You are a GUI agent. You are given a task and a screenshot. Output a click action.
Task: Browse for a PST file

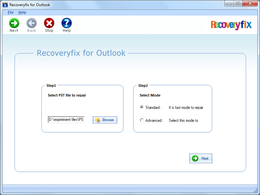click(105, 120)
